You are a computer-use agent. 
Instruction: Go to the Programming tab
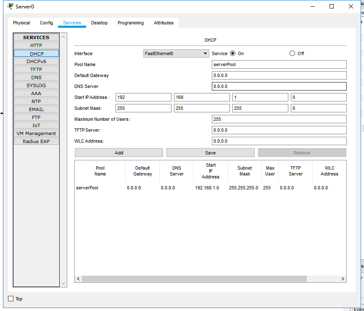point(130,23)
